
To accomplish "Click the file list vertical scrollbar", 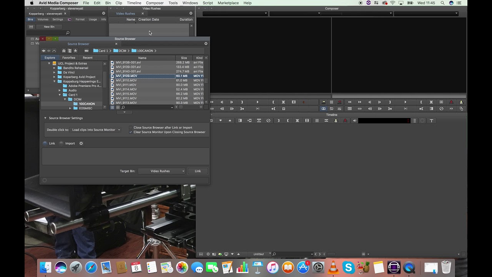I will click(x=206, y=80).
